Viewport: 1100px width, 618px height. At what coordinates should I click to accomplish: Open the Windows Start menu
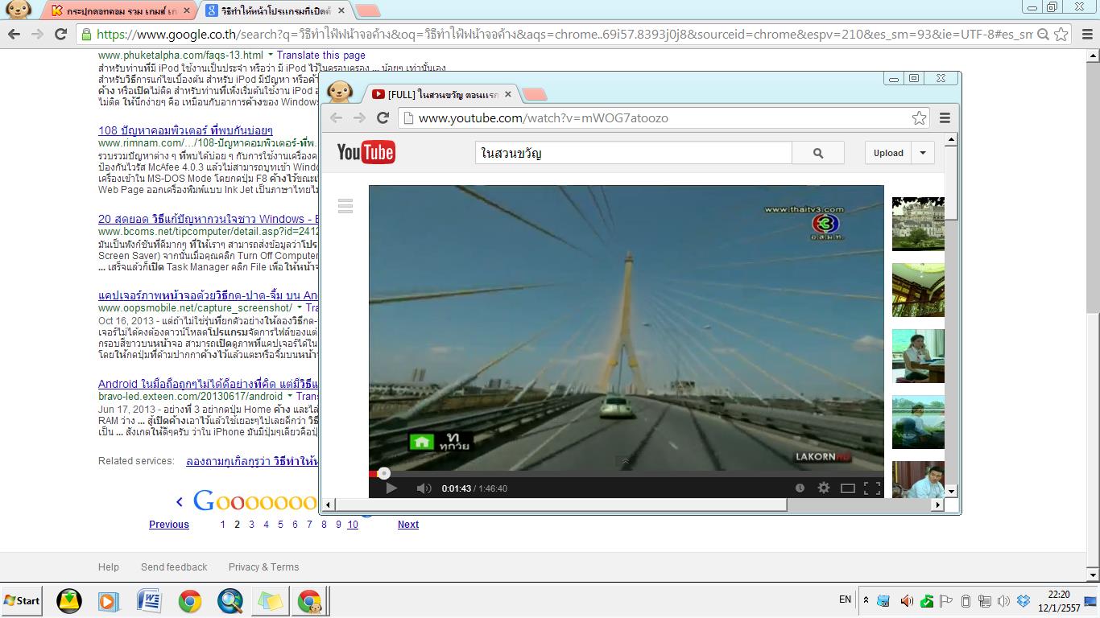pyautogui.click(x=22, y=601)
